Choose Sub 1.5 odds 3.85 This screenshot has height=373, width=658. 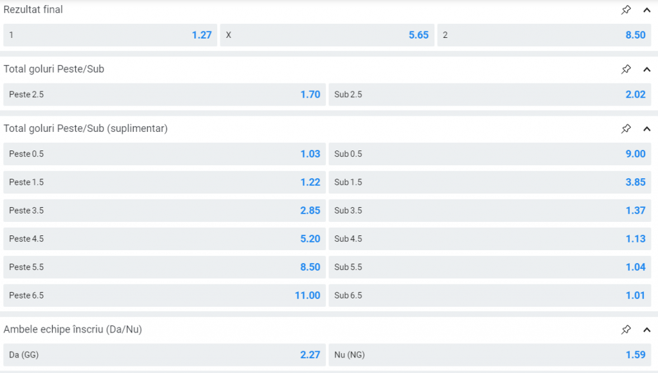click(490, 182)
